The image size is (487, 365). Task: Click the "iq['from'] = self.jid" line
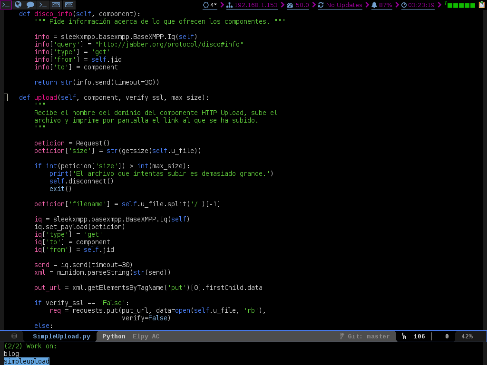(74, 250)
